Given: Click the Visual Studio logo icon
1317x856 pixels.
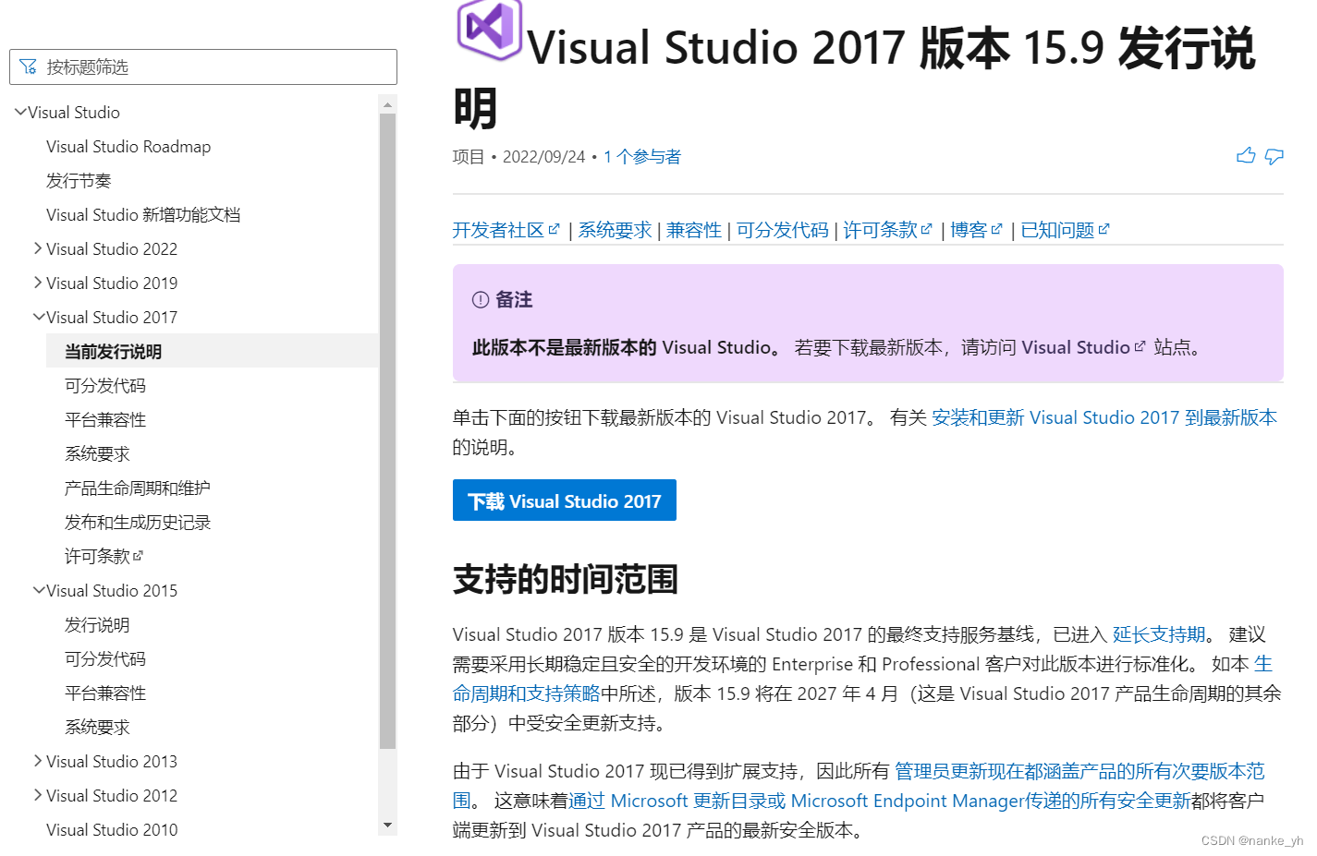Looking at the screenshot, I should [490, 29].
